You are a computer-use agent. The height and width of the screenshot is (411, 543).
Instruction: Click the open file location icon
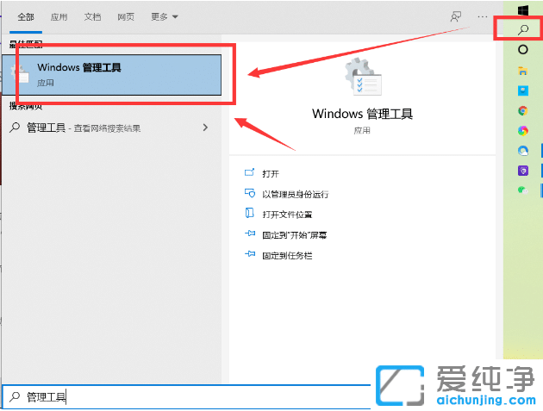click(249, 213)
